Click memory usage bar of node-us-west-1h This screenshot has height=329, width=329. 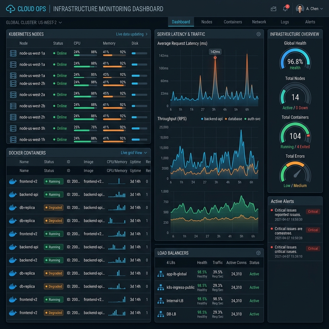click(114, 142)
